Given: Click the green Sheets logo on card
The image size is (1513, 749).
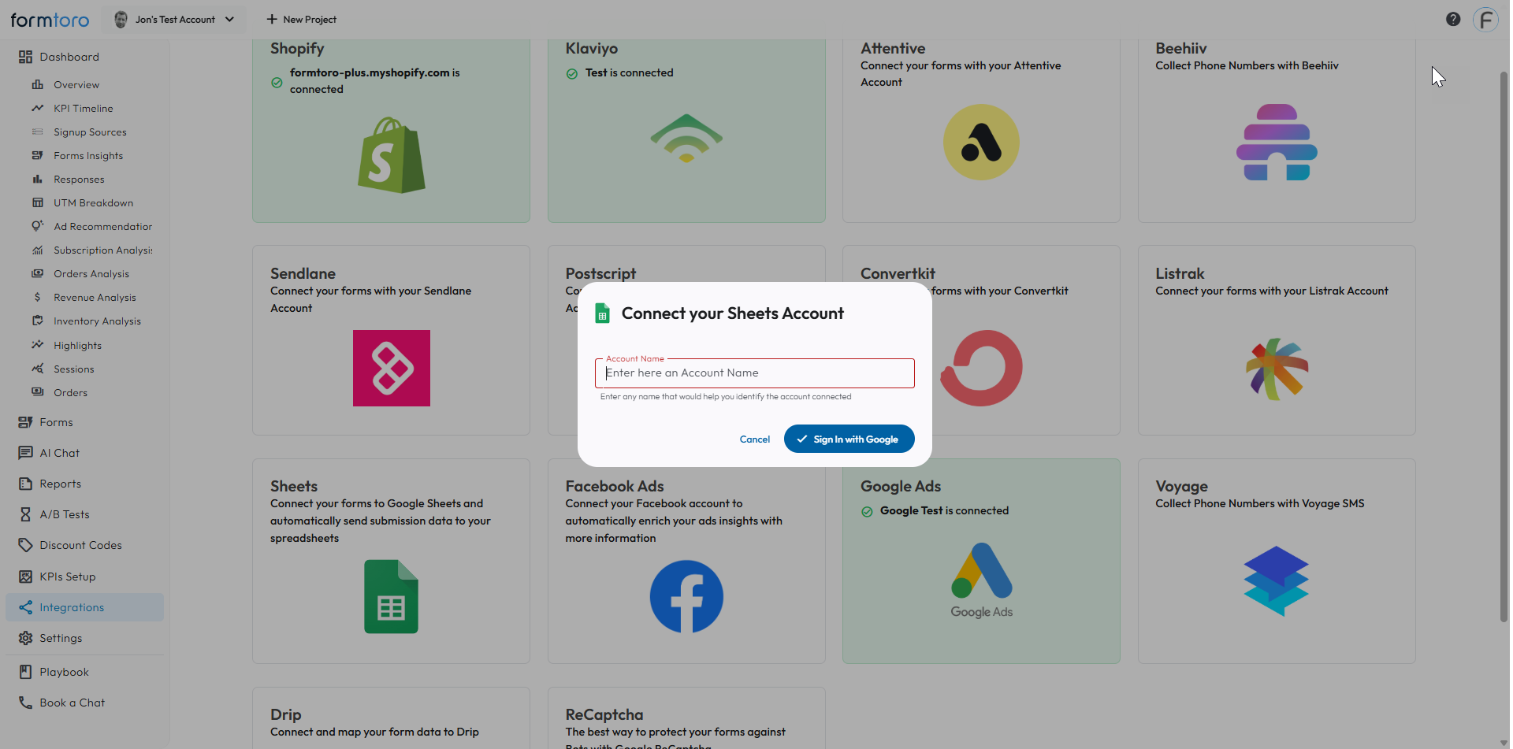Looking at the screenshot, I should pos(392,596).
